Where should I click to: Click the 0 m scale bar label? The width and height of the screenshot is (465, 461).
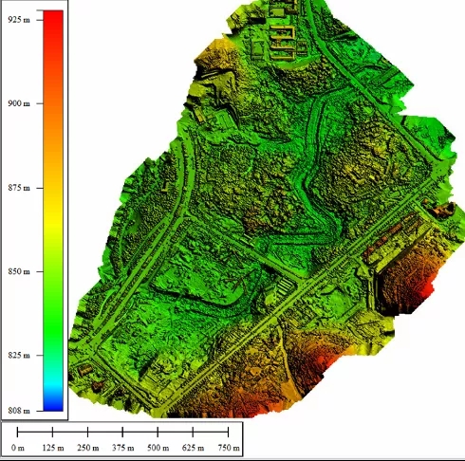coord(18,448)
